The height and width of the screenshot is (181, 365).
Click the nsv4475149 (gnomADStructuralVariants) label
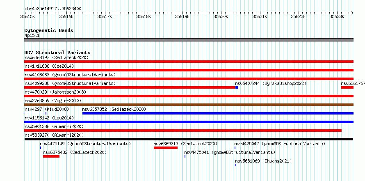pyautogui.click(x=85, y=144)
